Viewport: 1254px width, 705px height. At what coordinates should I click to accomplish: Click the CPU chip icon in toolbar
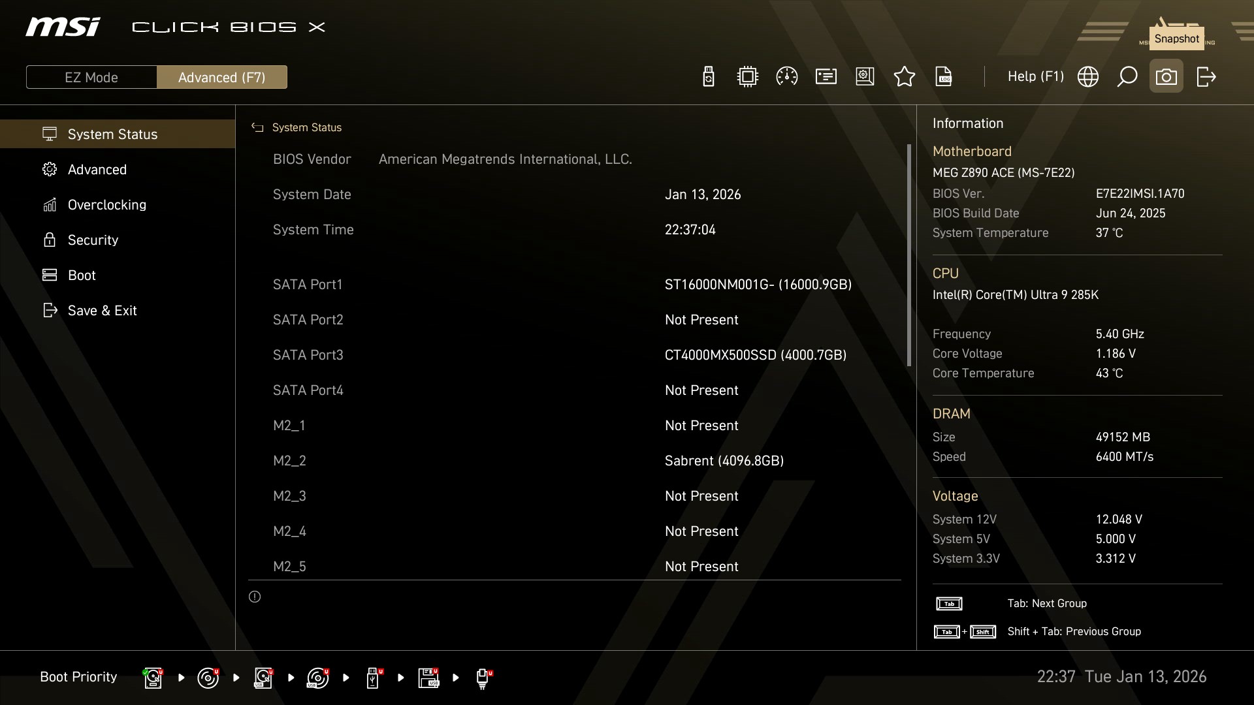click(747, 77)
